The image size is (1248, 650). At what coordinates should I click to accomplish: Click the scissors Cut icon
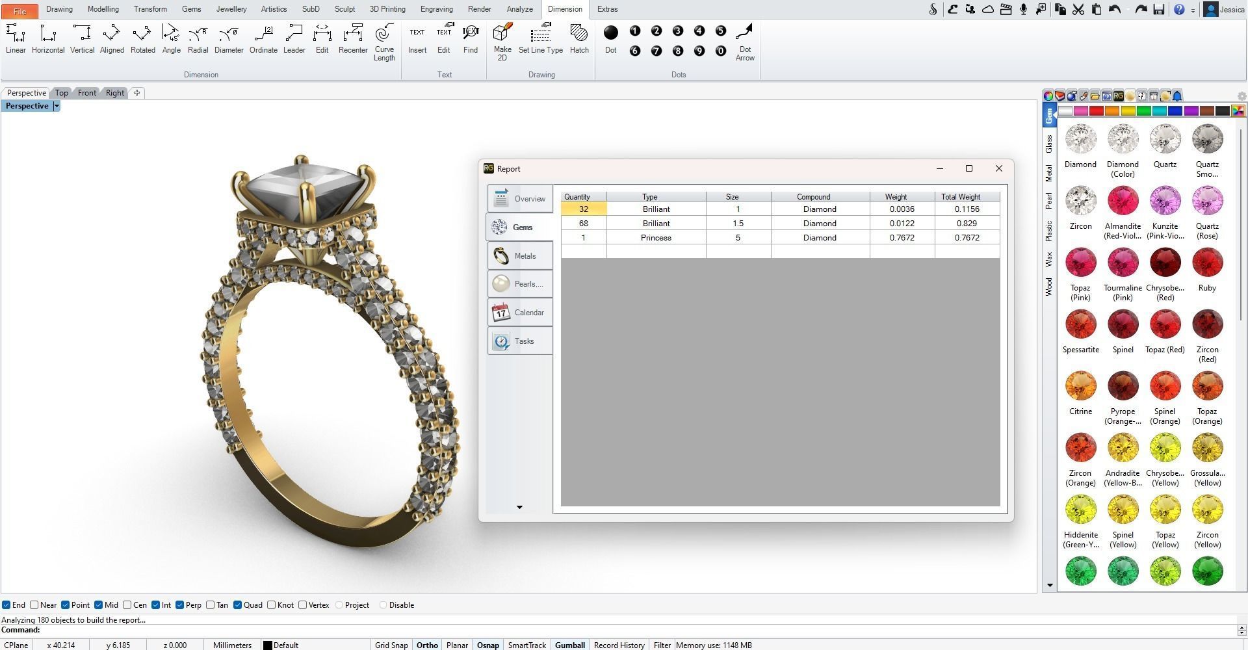[1078, 9]
